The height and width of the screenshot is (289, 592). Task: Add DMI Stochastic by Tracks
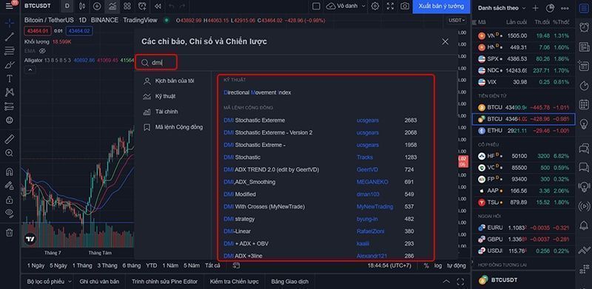(242, 157)
